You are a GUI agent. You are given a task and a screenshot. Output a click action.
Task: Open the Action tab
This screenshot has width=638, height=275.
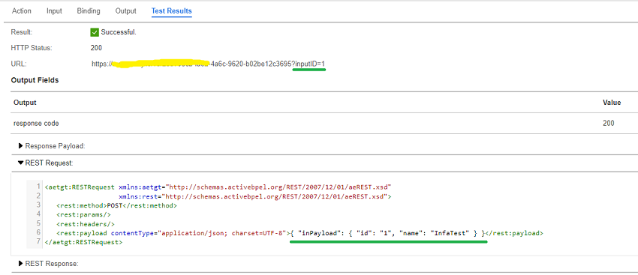(22, 11)
